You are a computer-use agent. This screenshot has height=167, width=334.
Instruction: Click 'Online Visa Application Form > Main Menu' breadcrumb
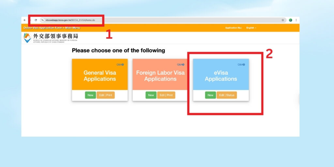(x=52, y=28)
